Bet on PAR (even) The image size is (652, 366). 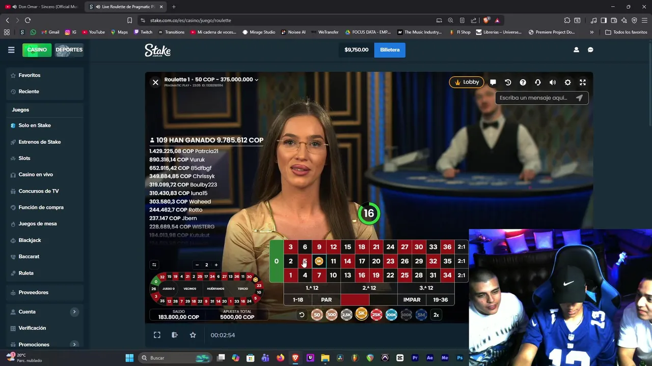point(327,300)
